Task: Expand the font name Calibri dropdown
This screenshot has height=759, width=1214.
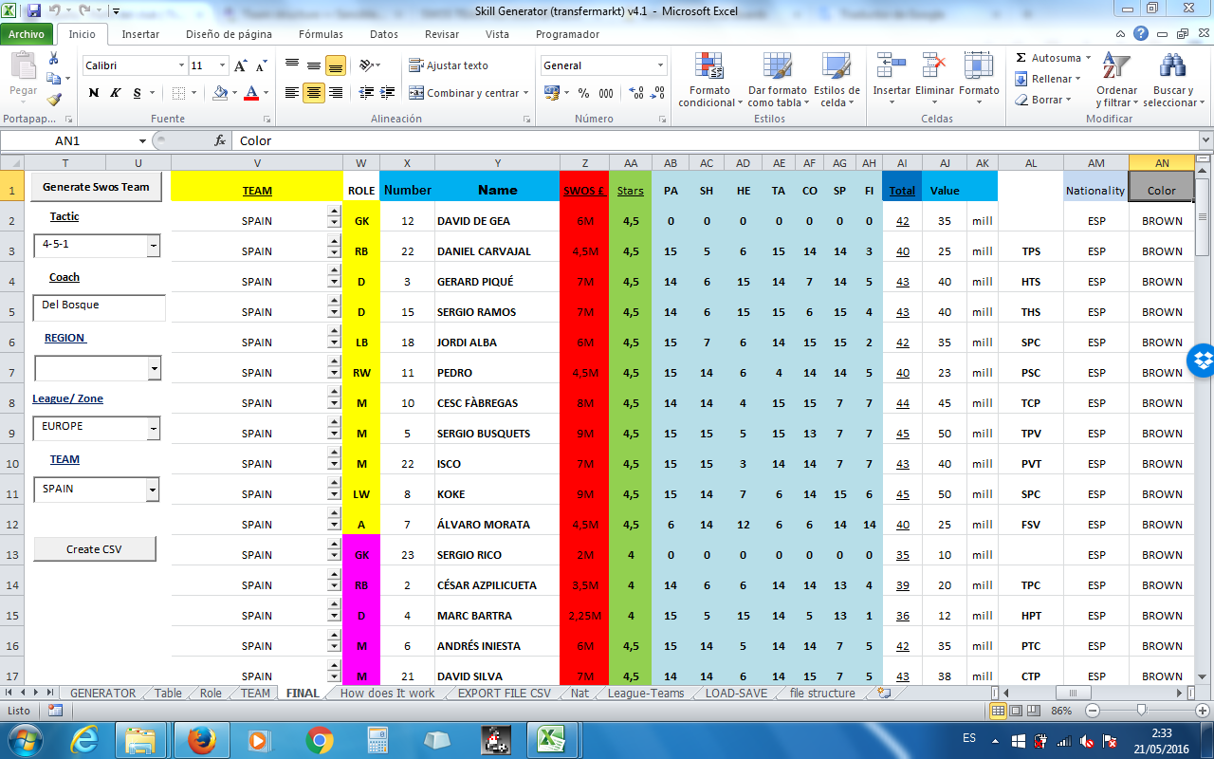Action: click(x=181, y=66)
